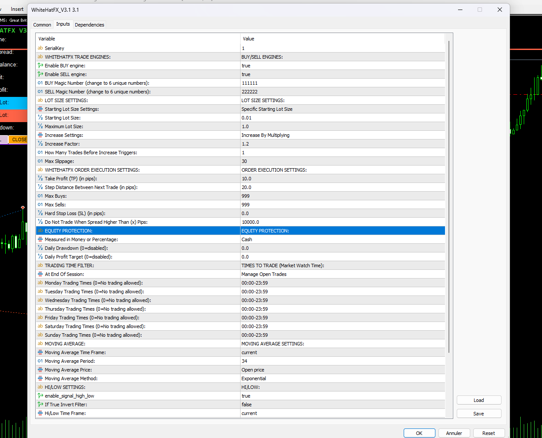Image resolution: width=542 pixels, height=438 pixels.
Task: Switch to the Common tab
Action: click(x=42, y=25)
